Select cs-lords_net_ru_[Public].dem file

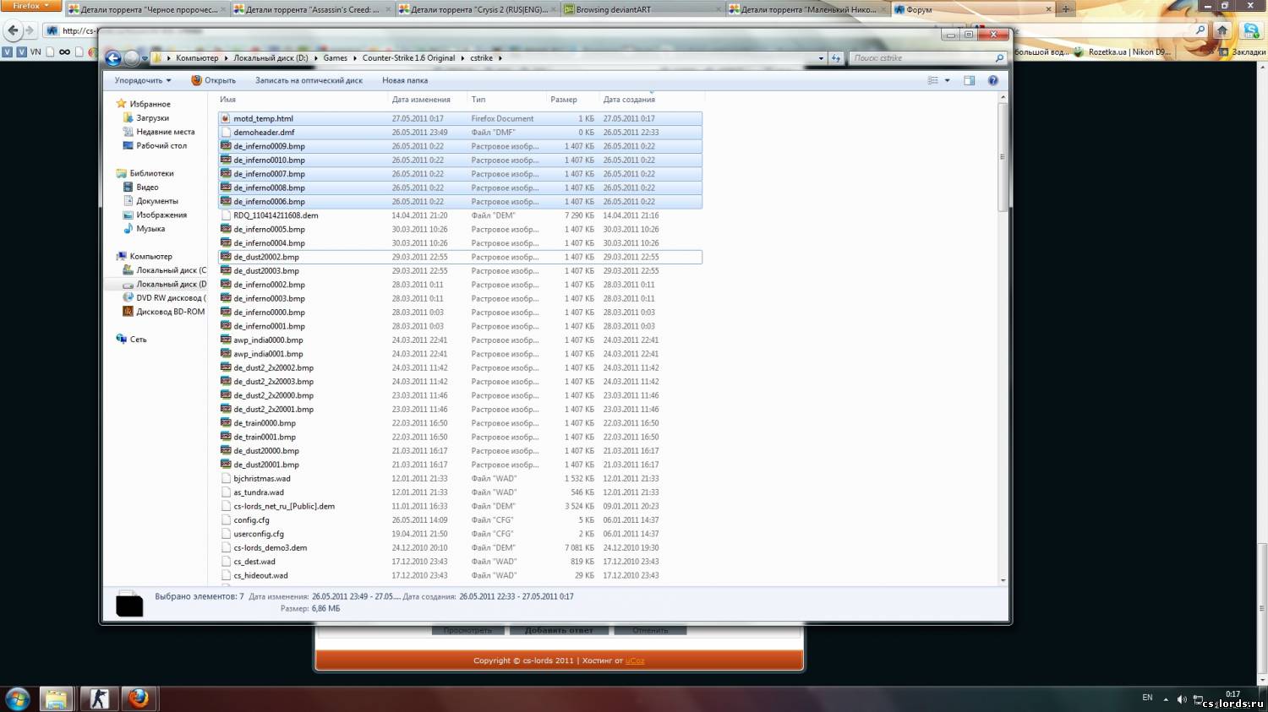[x=460, y=506]
